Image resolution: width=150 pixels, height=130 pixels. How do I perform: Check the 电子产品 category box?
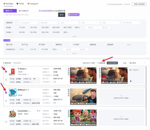(20, 45)
